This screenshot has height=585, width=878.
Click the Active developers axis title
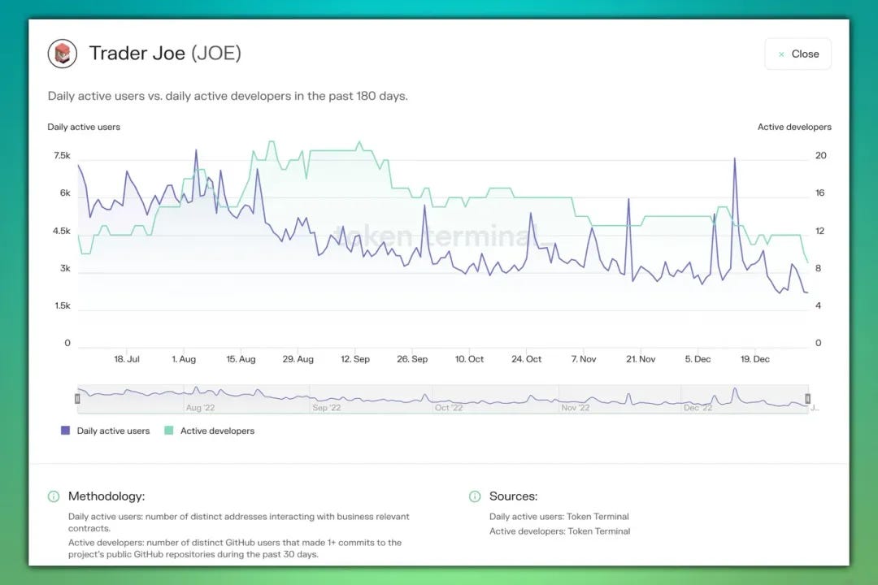[794, 127]
